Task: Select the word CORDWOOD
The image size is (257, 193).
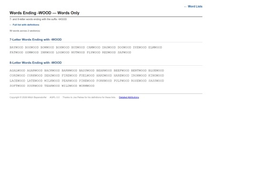Action: [18, 76]
